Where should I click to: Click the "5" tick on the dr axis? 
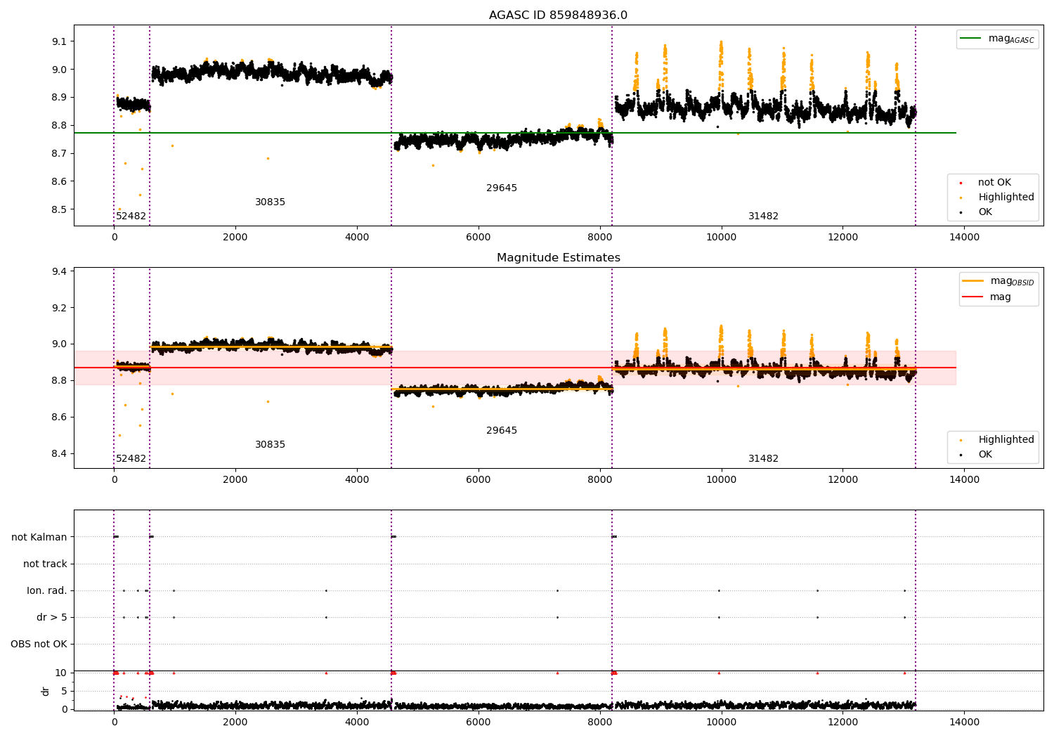point(65,691)
